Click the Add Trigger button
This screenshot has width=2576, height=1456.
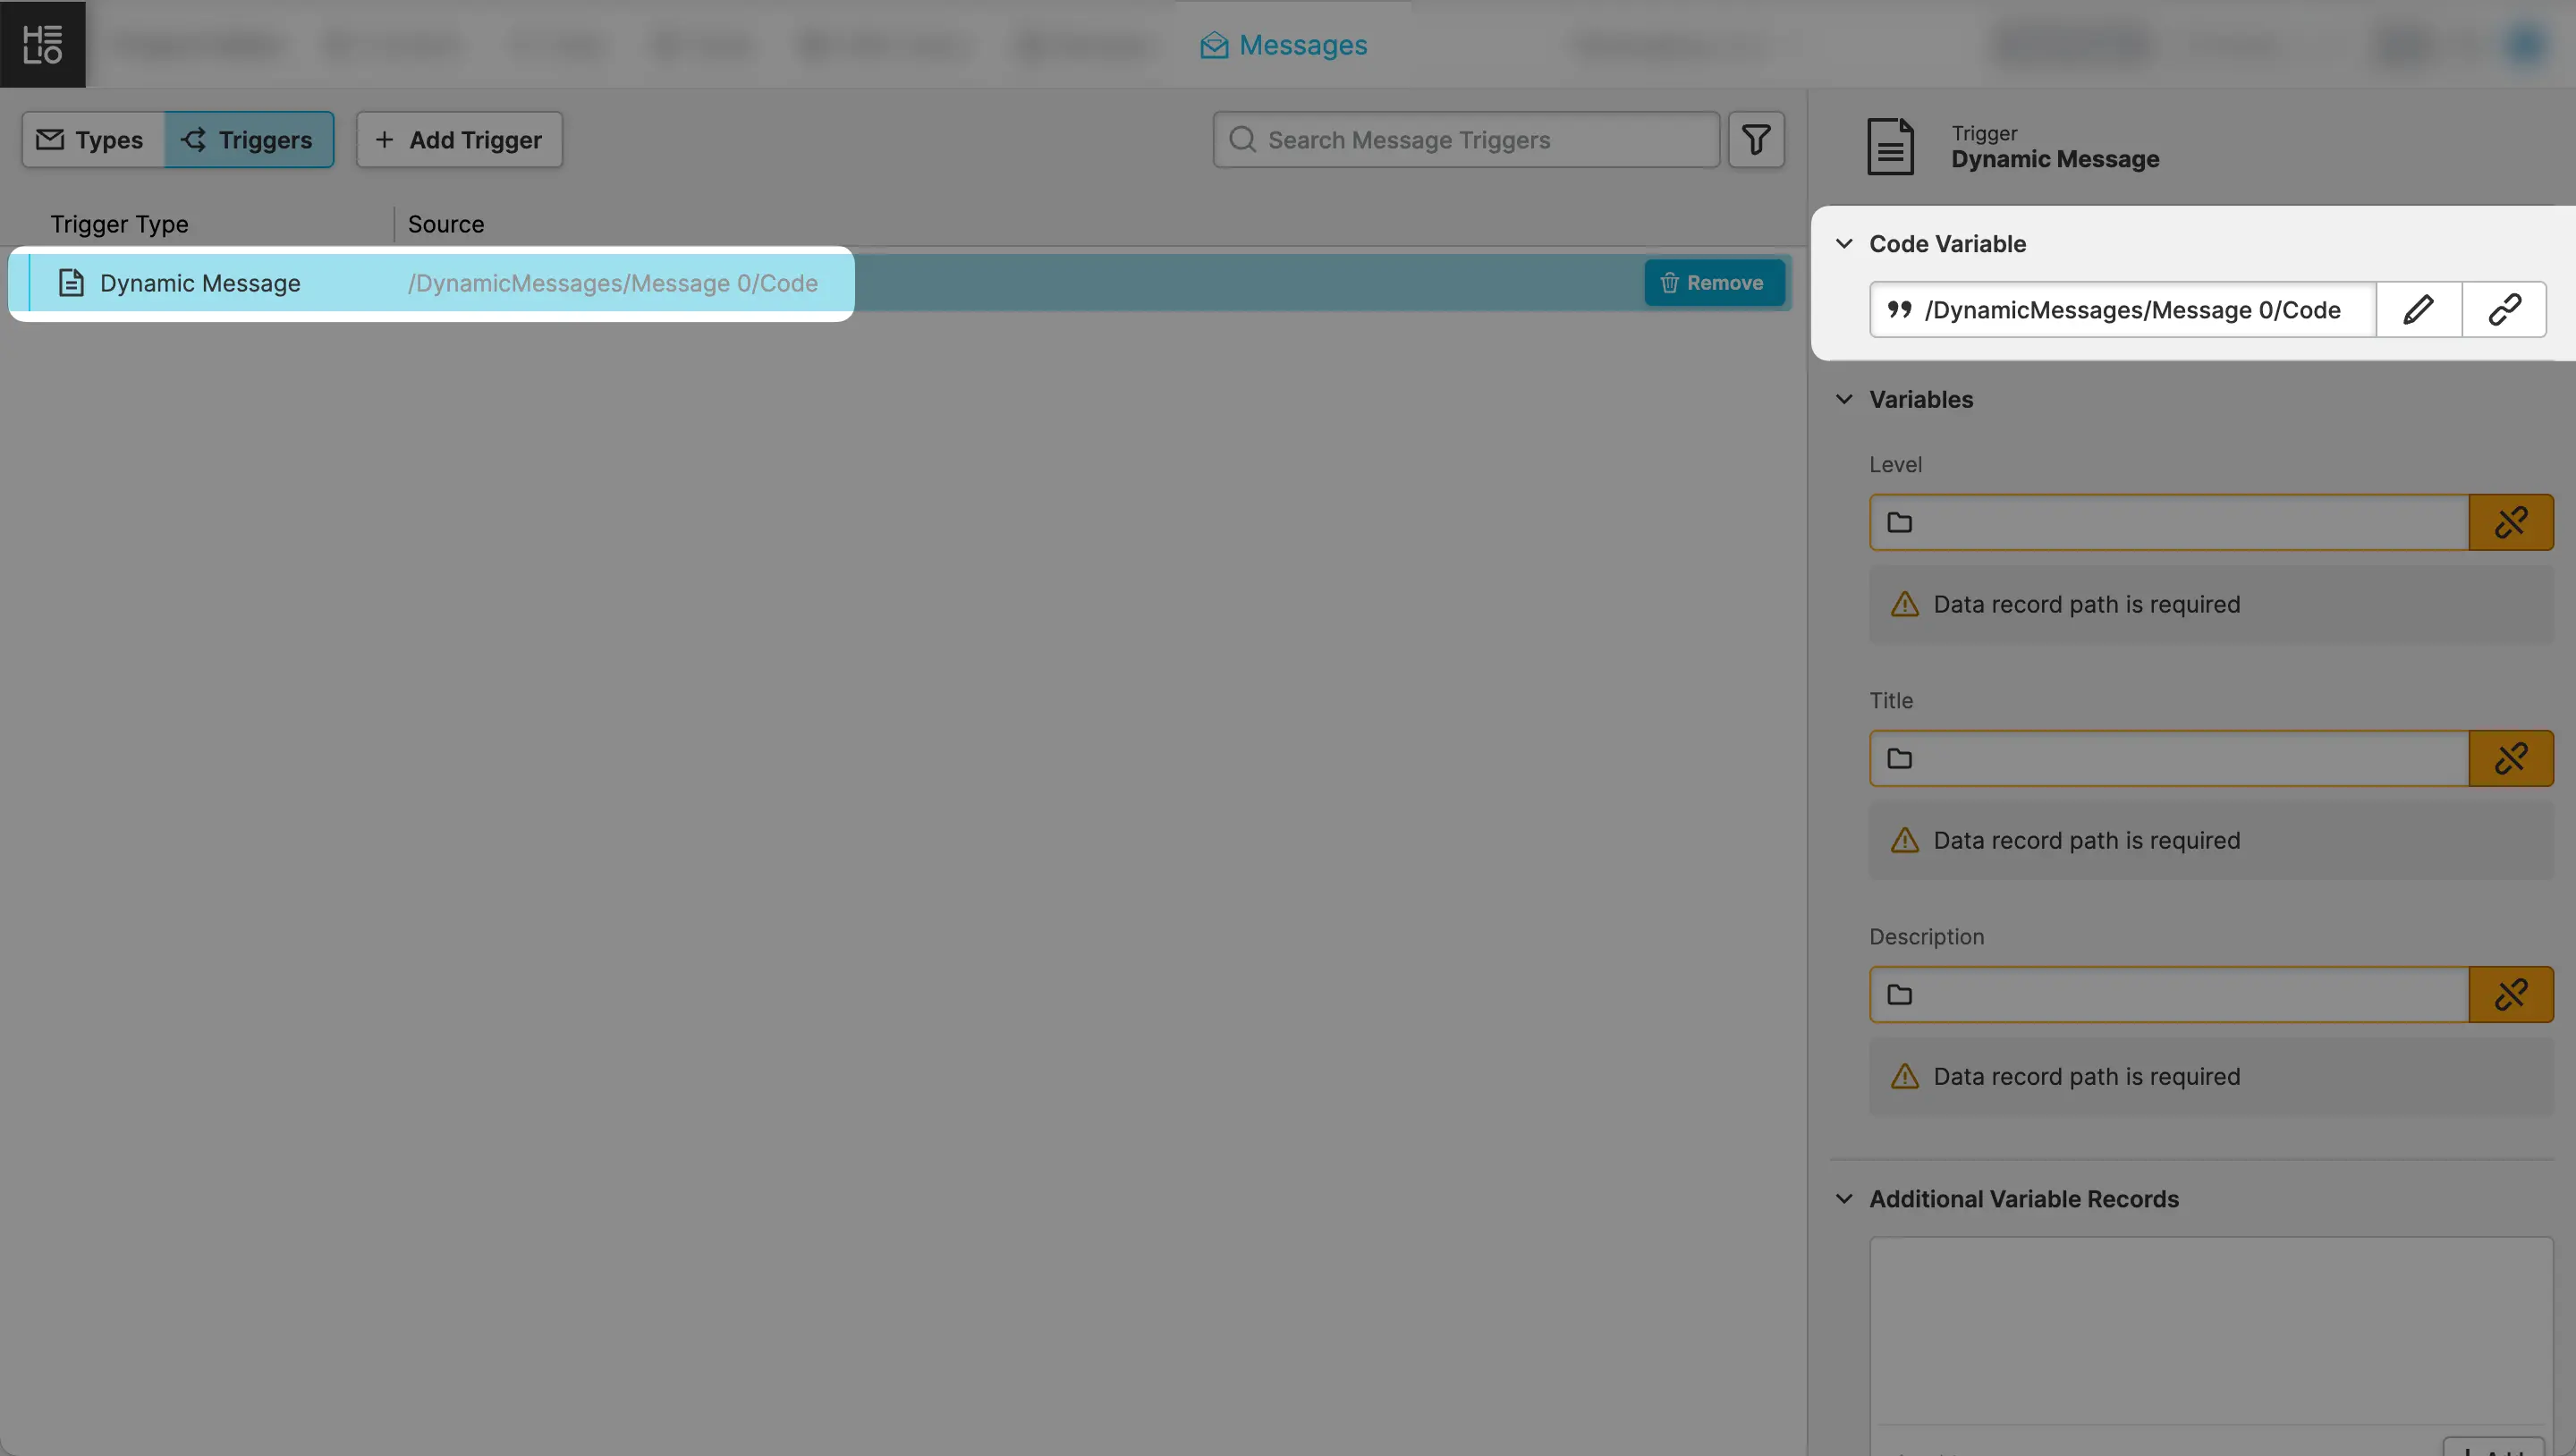[459, 140]
